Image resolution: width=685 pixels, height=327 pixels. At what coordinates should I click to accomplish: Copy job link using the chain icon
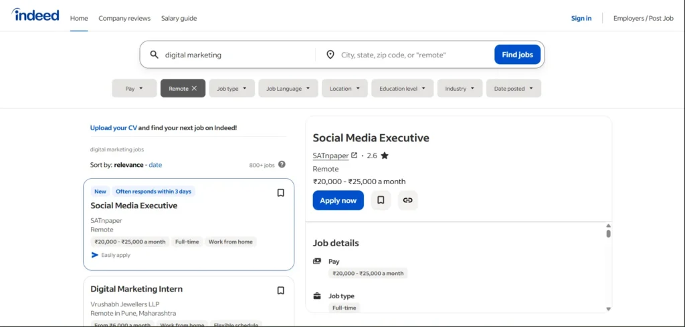[407, 200]
